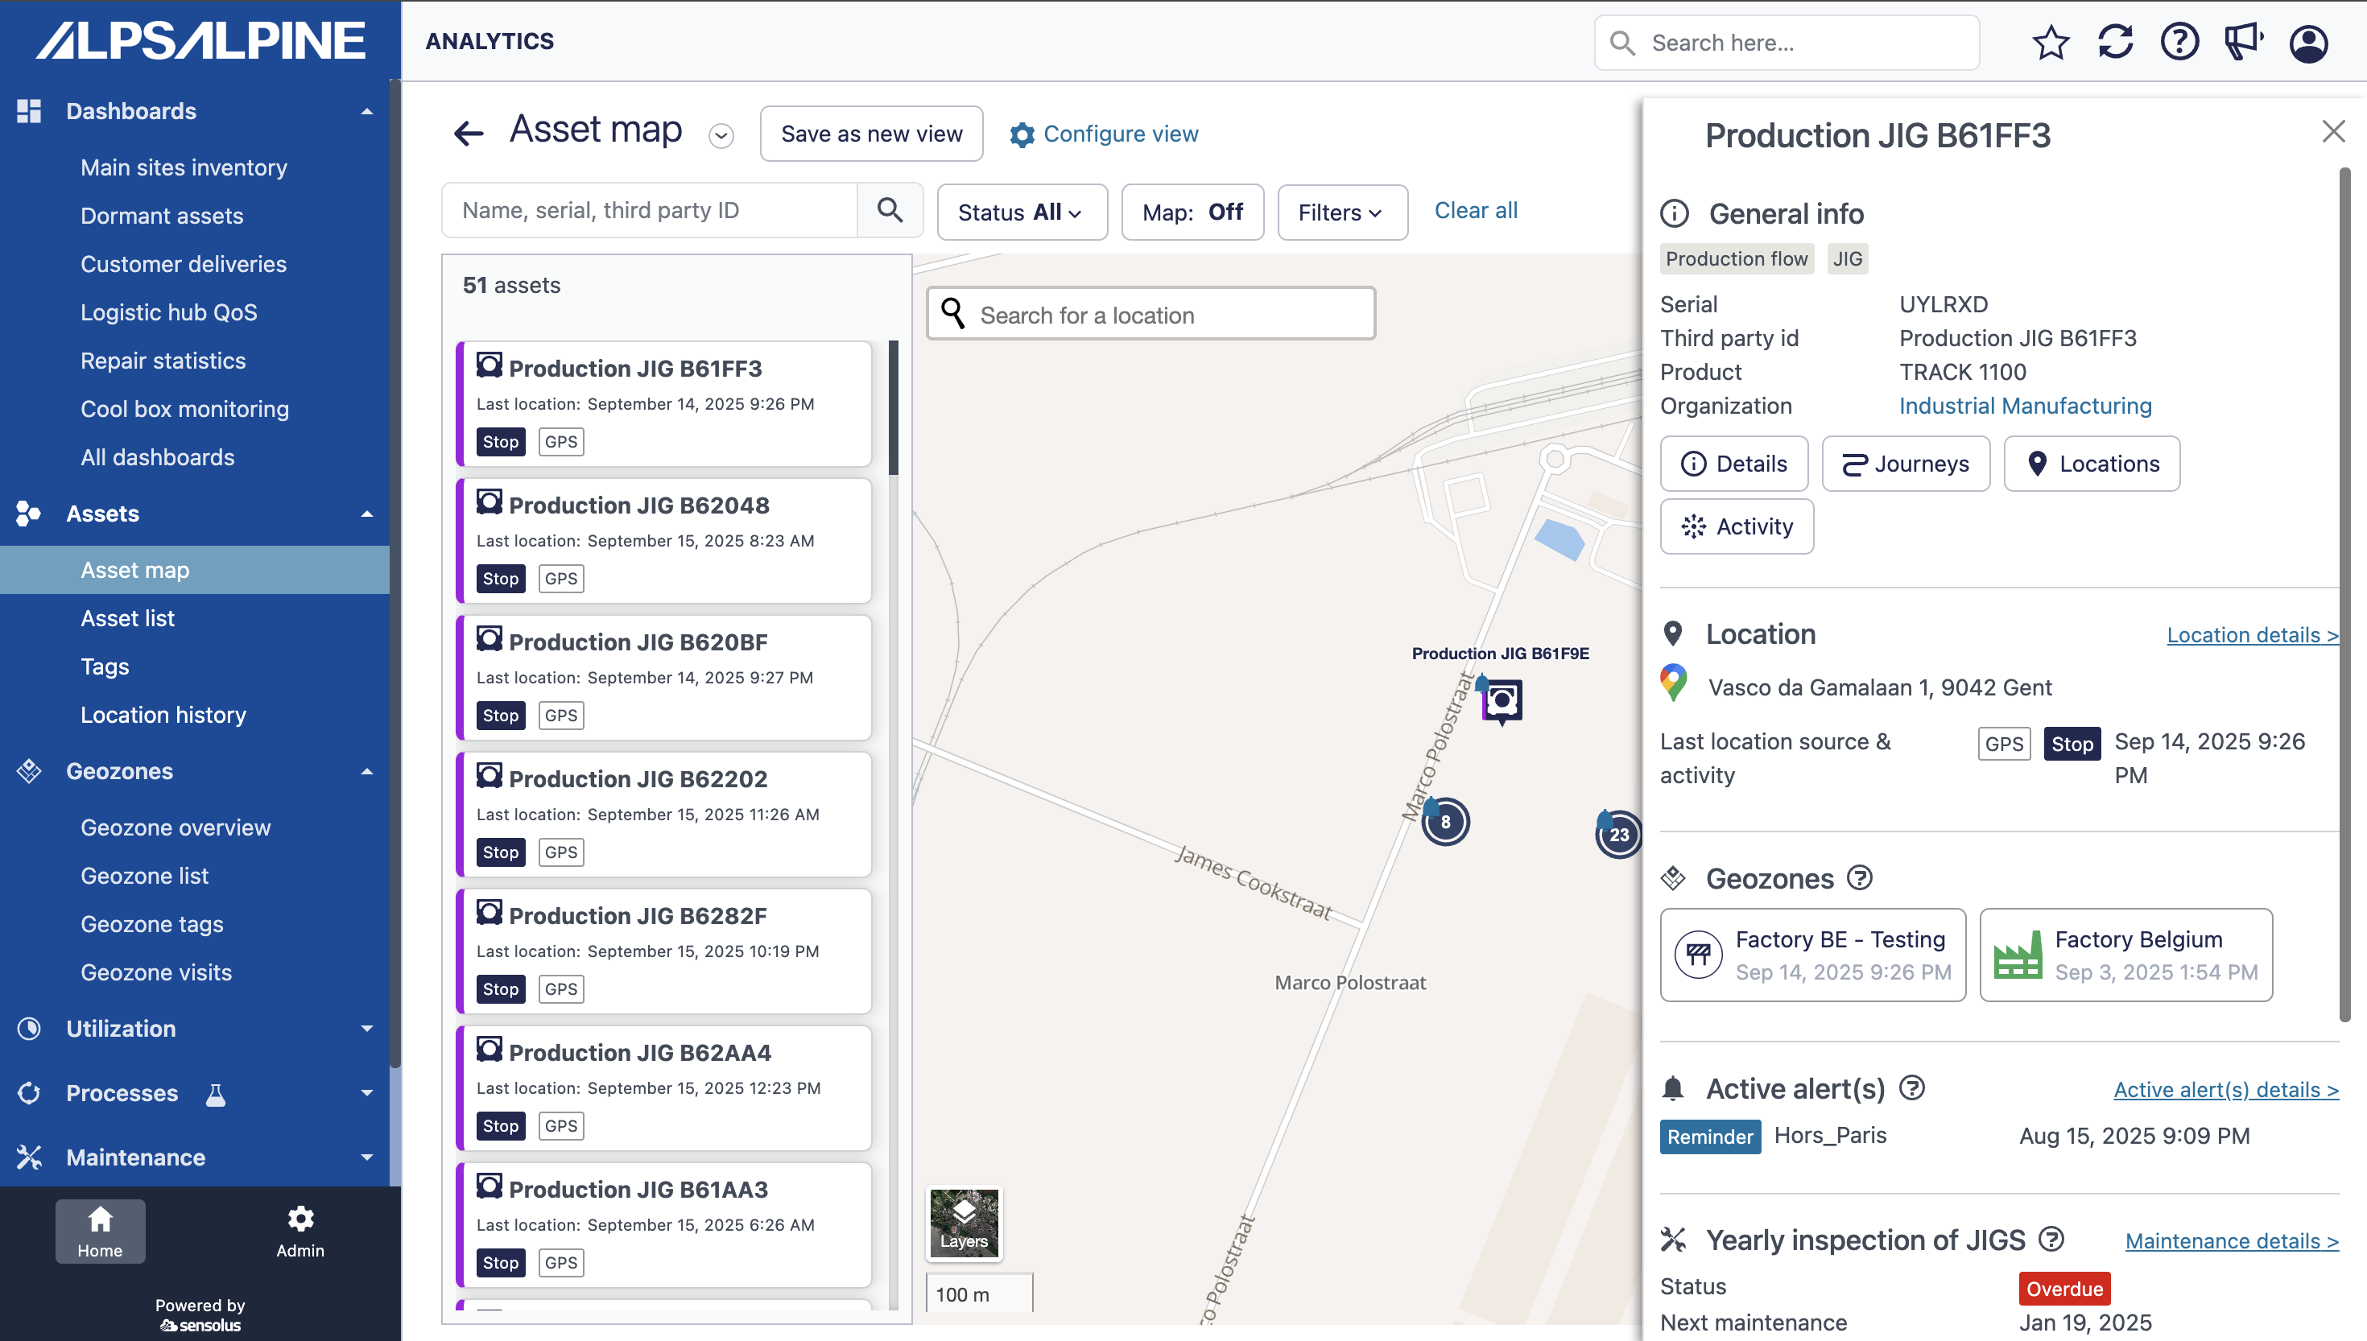Open the announcements megaphone icon

(x=2244, y=43)
